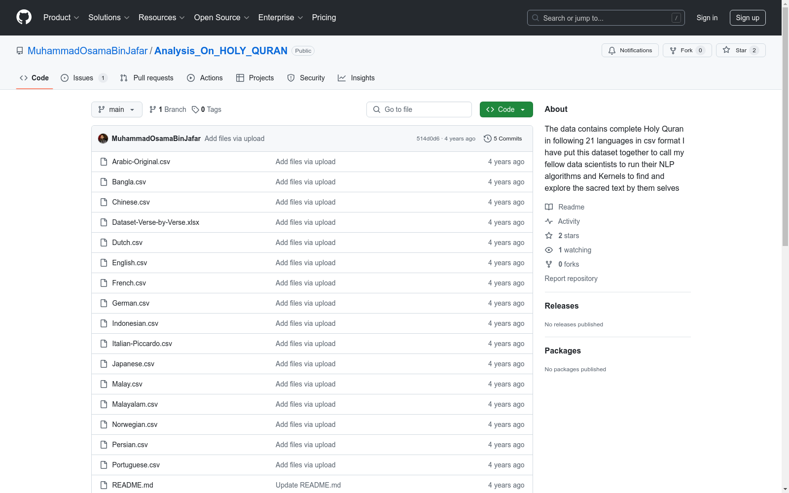Screen dimensions: 789x493
Task: Click the Go to file input
Action: pos(419,109)
